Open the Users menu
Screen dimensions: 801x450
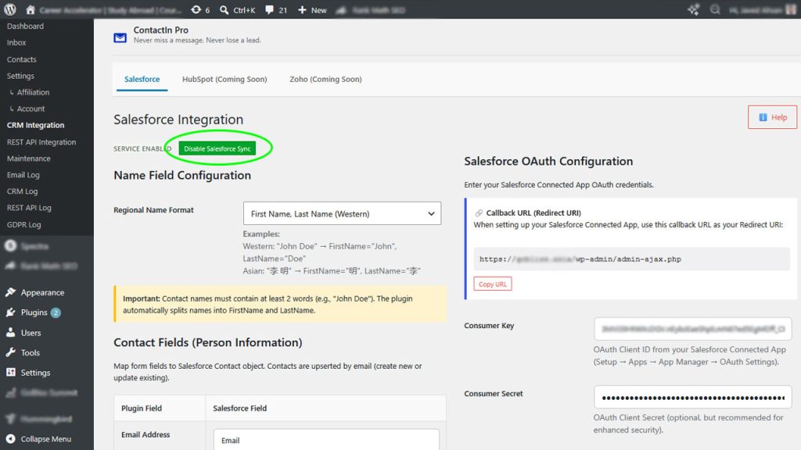31,333
